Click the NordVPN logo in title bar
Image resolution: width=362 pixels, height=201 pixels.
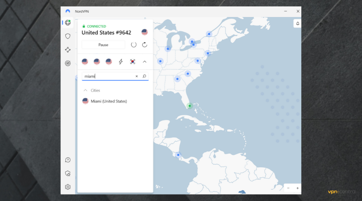click(x=68, y=11)
